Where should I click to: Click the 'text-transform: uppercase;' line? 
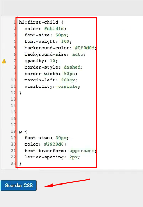tap(61, 151)
